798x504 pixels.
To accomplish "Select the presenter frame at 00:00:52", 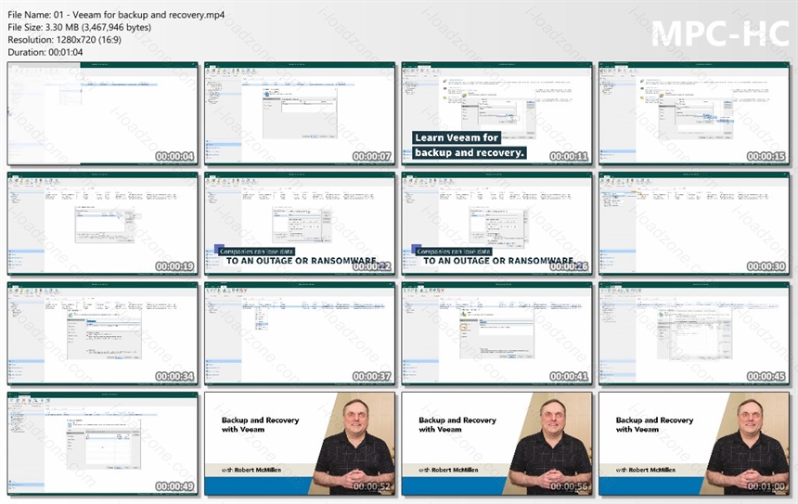I will (300, 444).
